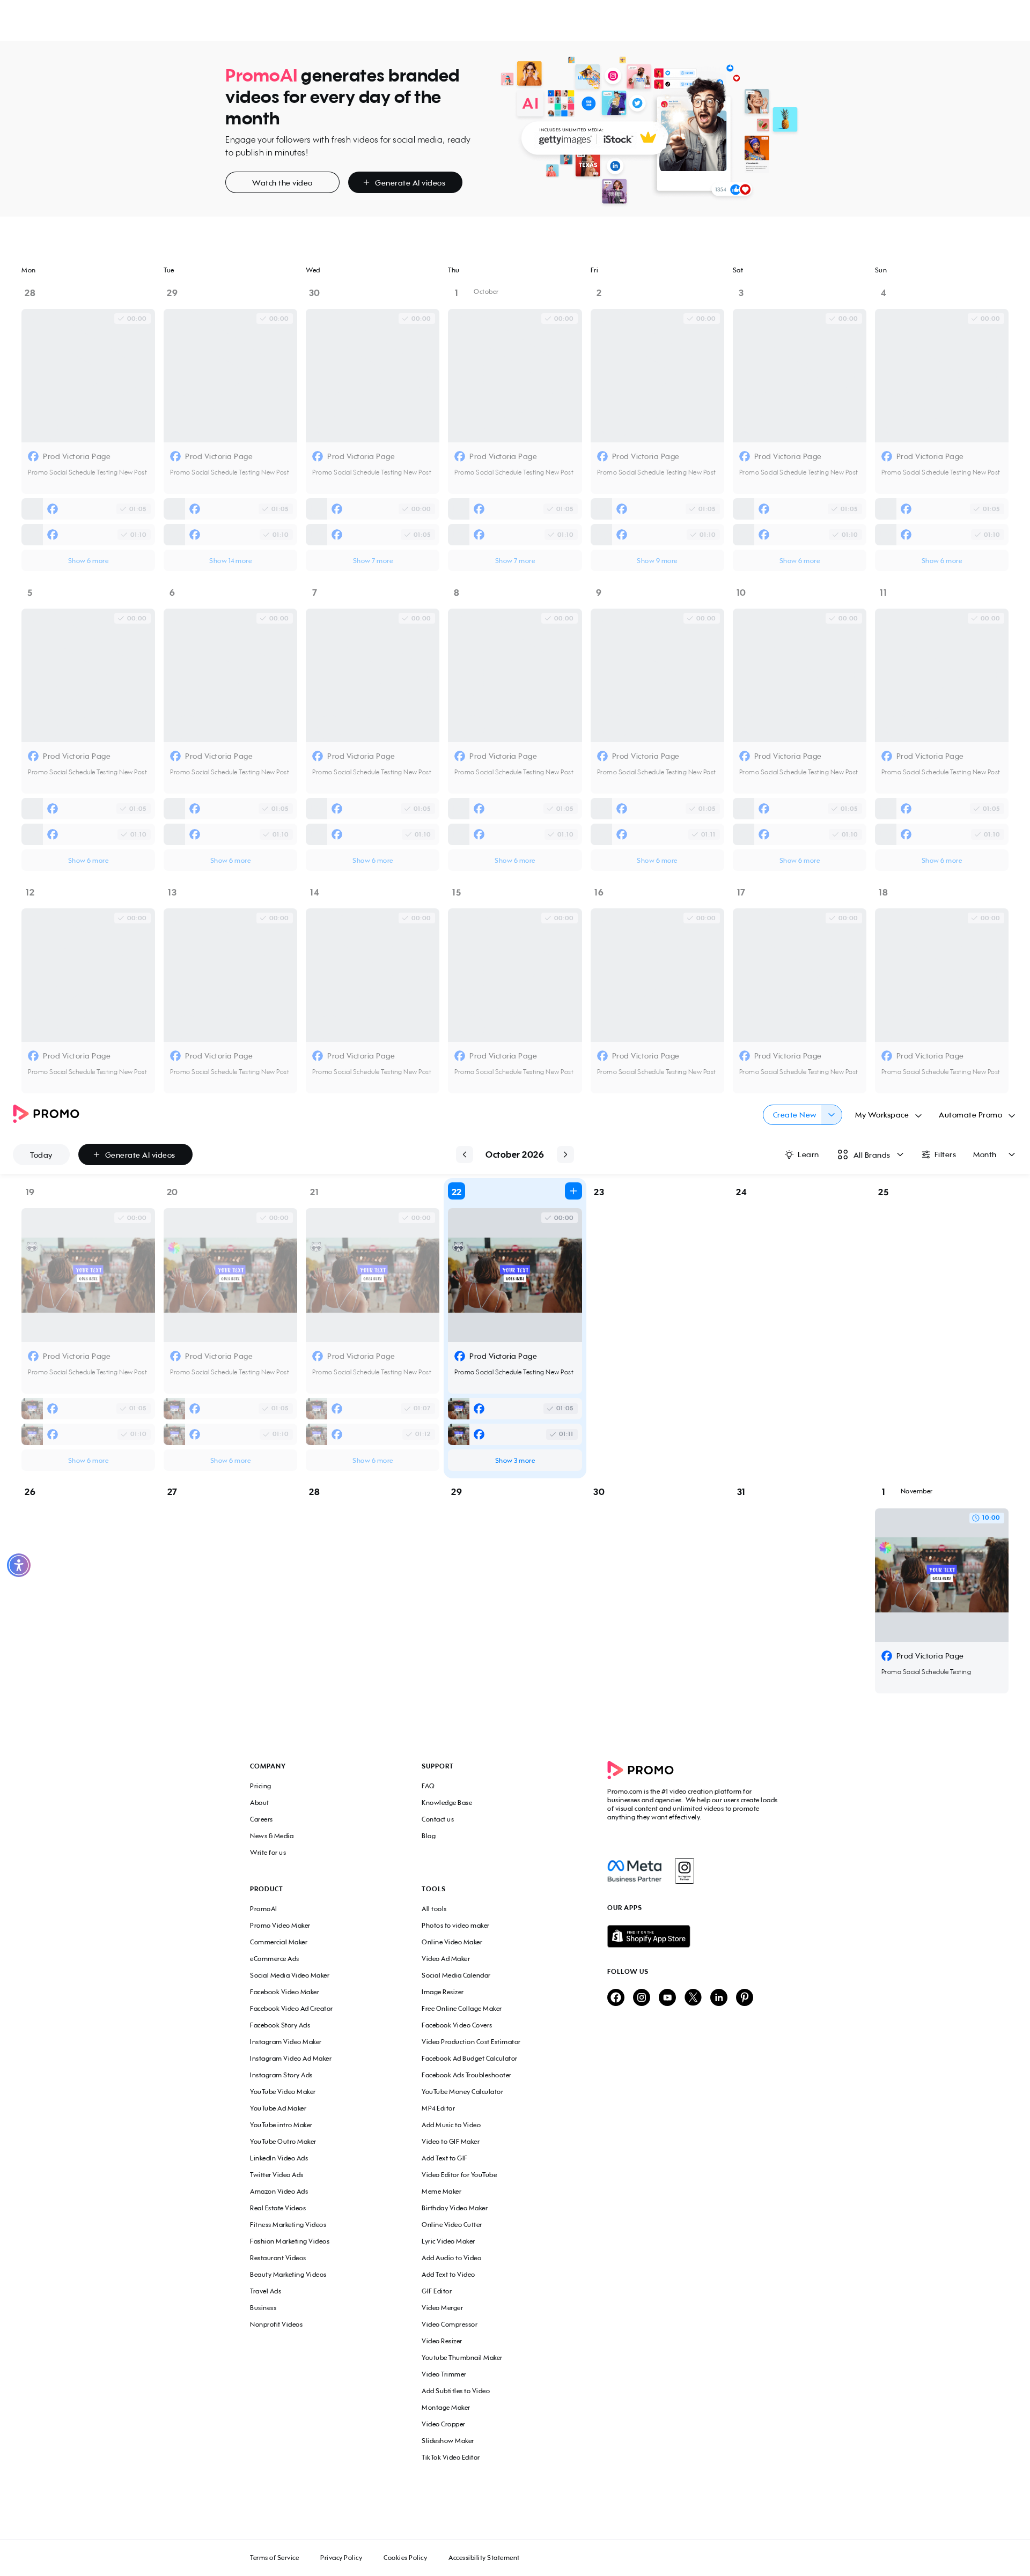This screenshot has width=1030, height=2576.
Task: Click the Instagram Partner badge
Action: [x=684, y=1870]
